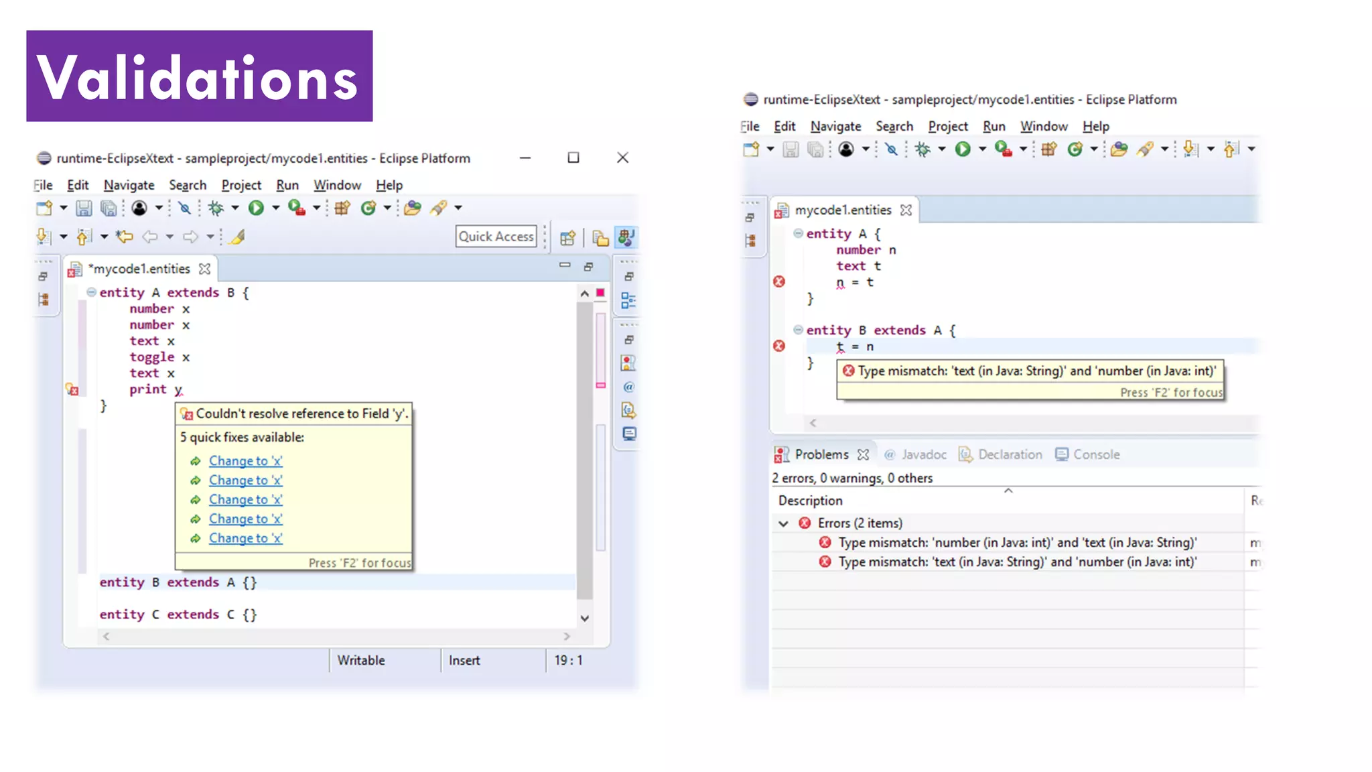This screenshot has width=1372, height=772.
Task: Maximize editor area button in left window
Action: tap(588, 267)
